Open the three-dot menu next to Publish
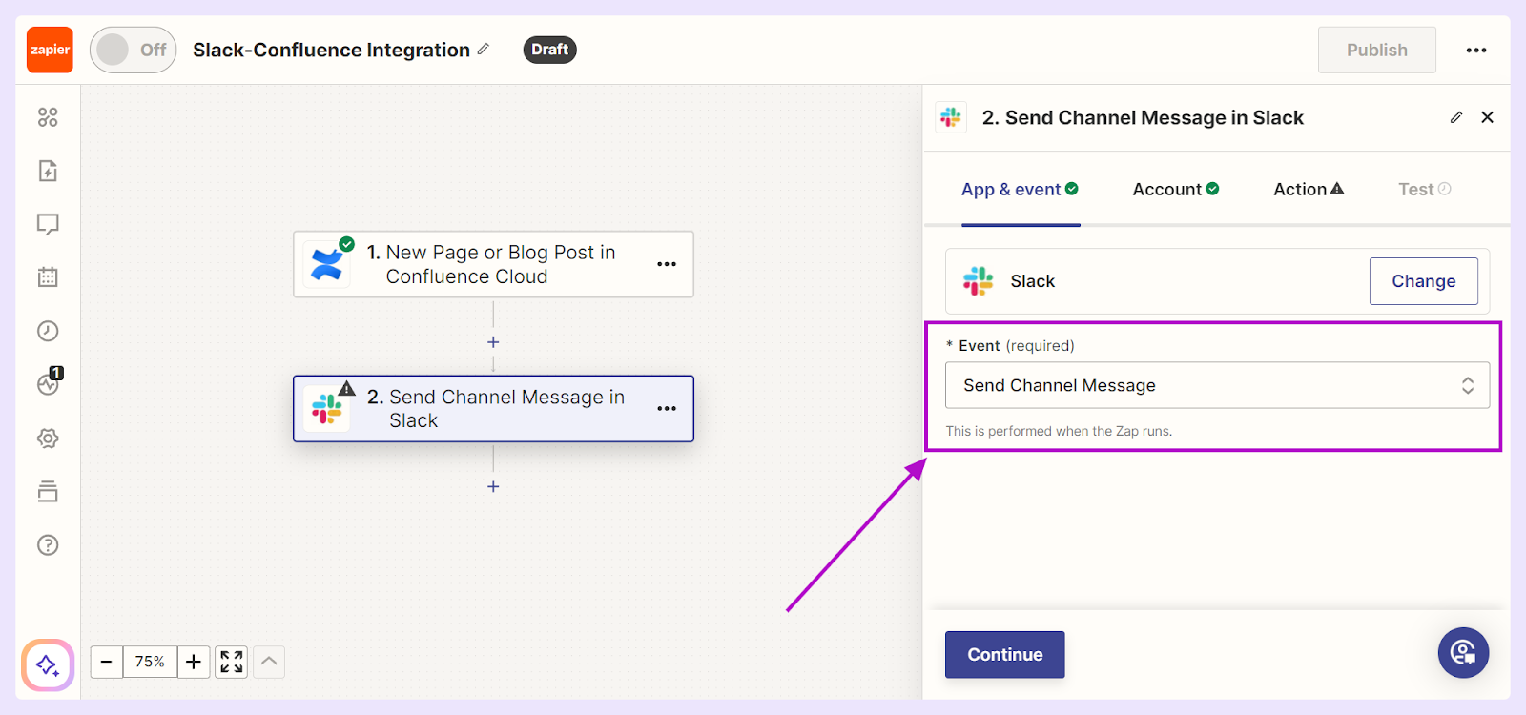Screen dimensions: 1526x715 pos(1476,51)
